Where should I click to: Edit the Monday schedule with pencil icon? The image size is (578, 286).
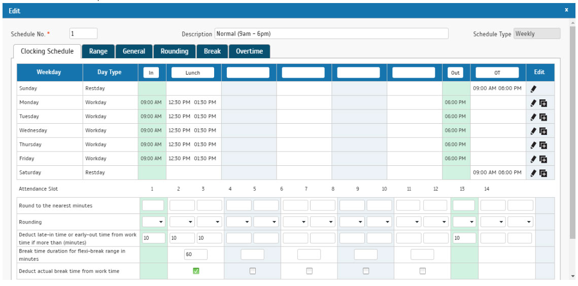533,103
